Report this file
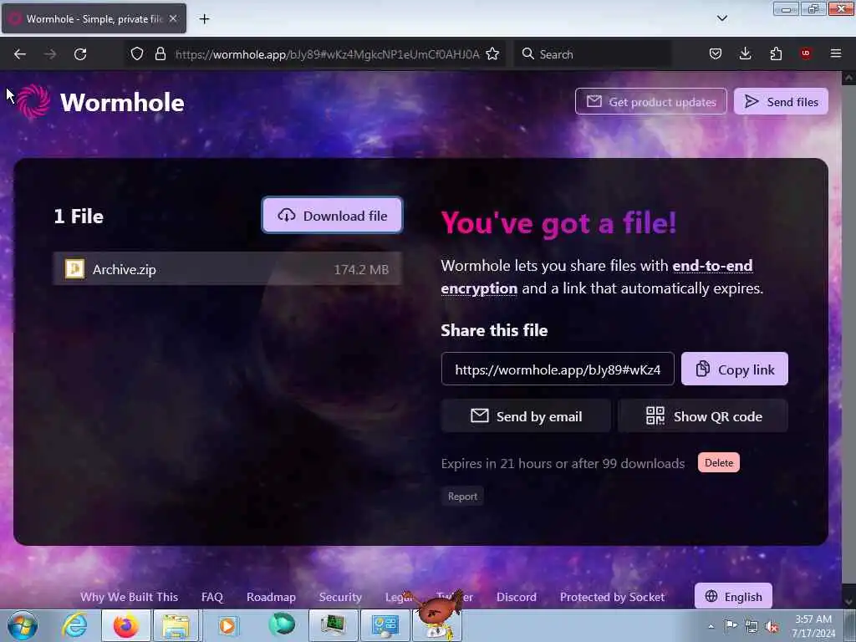The image size is (856, 642). (462, 497)
